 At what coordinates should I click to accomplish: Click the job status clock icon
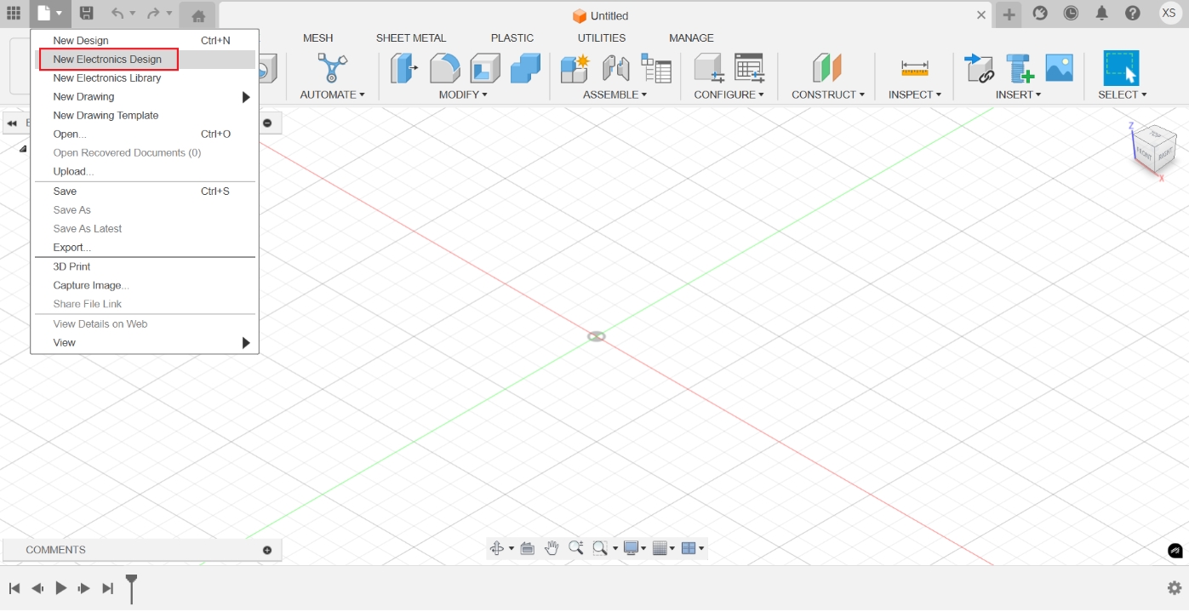point(1071,14)
